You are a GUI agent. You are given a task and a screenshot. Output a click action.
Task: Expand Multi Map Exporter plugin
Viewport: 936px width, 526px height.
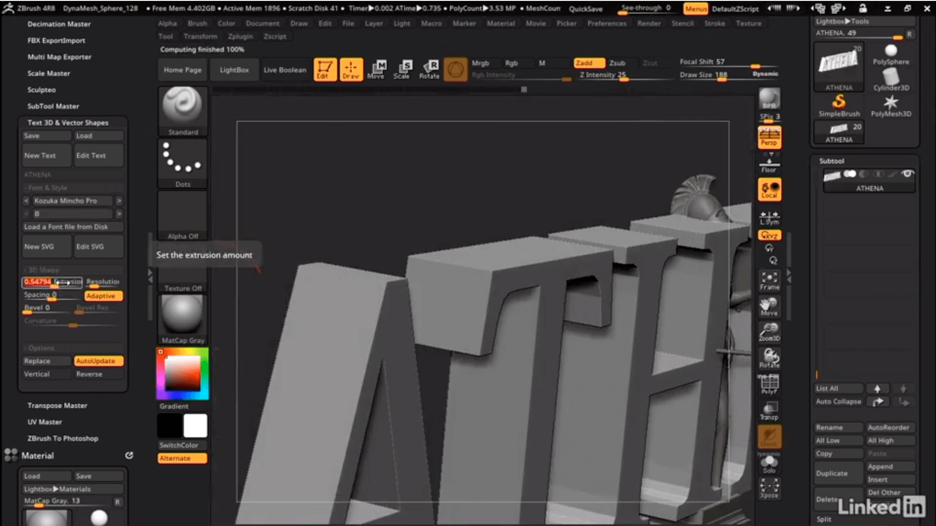(x=59, y=57)
